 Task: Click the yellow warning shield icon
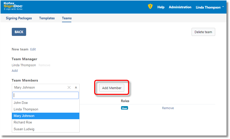[x=150, y=7]
